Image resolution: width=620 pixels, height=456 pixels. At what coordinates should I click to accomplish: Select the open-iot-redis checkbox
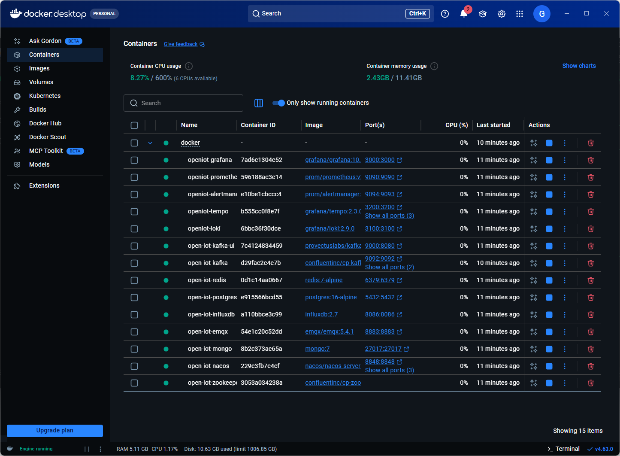134,280
